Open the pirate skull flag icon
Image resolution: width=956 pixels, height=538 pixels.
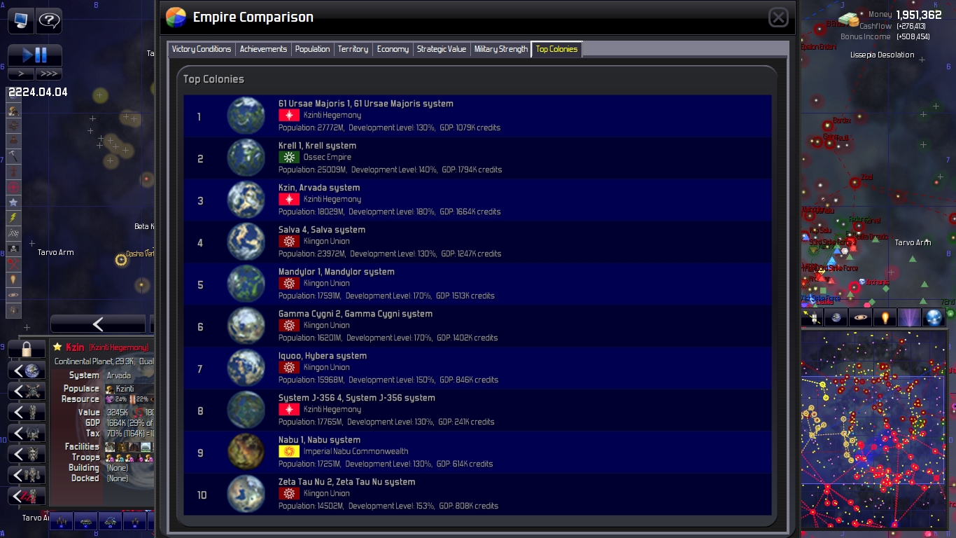tap(13, 249)
